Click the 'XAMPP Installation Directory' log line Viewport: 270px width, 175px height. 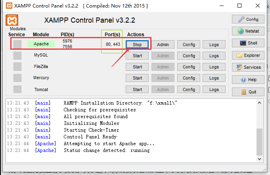point(121,103)
